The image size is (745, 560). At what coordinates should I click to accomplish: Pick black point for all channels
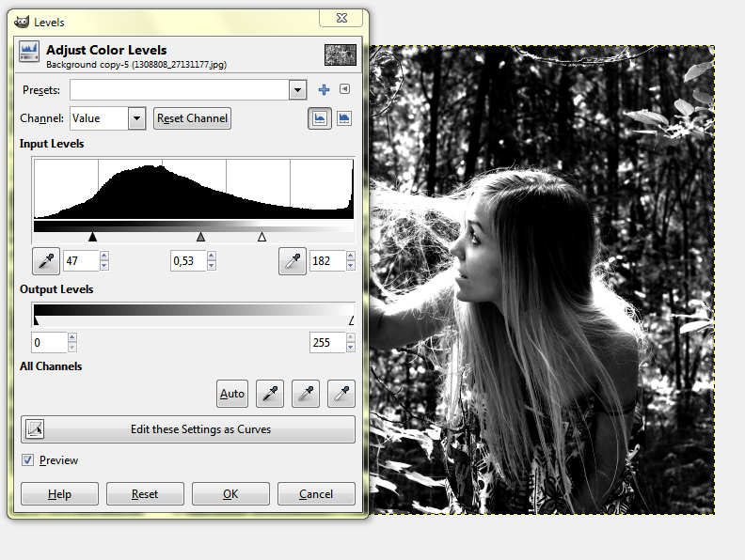[270, 394]
